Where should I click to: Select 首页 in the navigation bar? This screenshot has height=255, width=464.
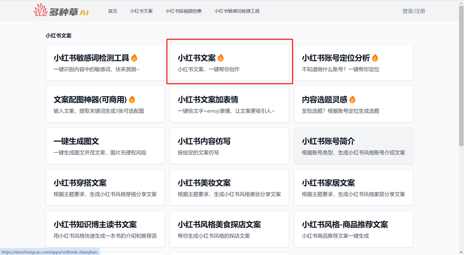(x=112, y=11)
